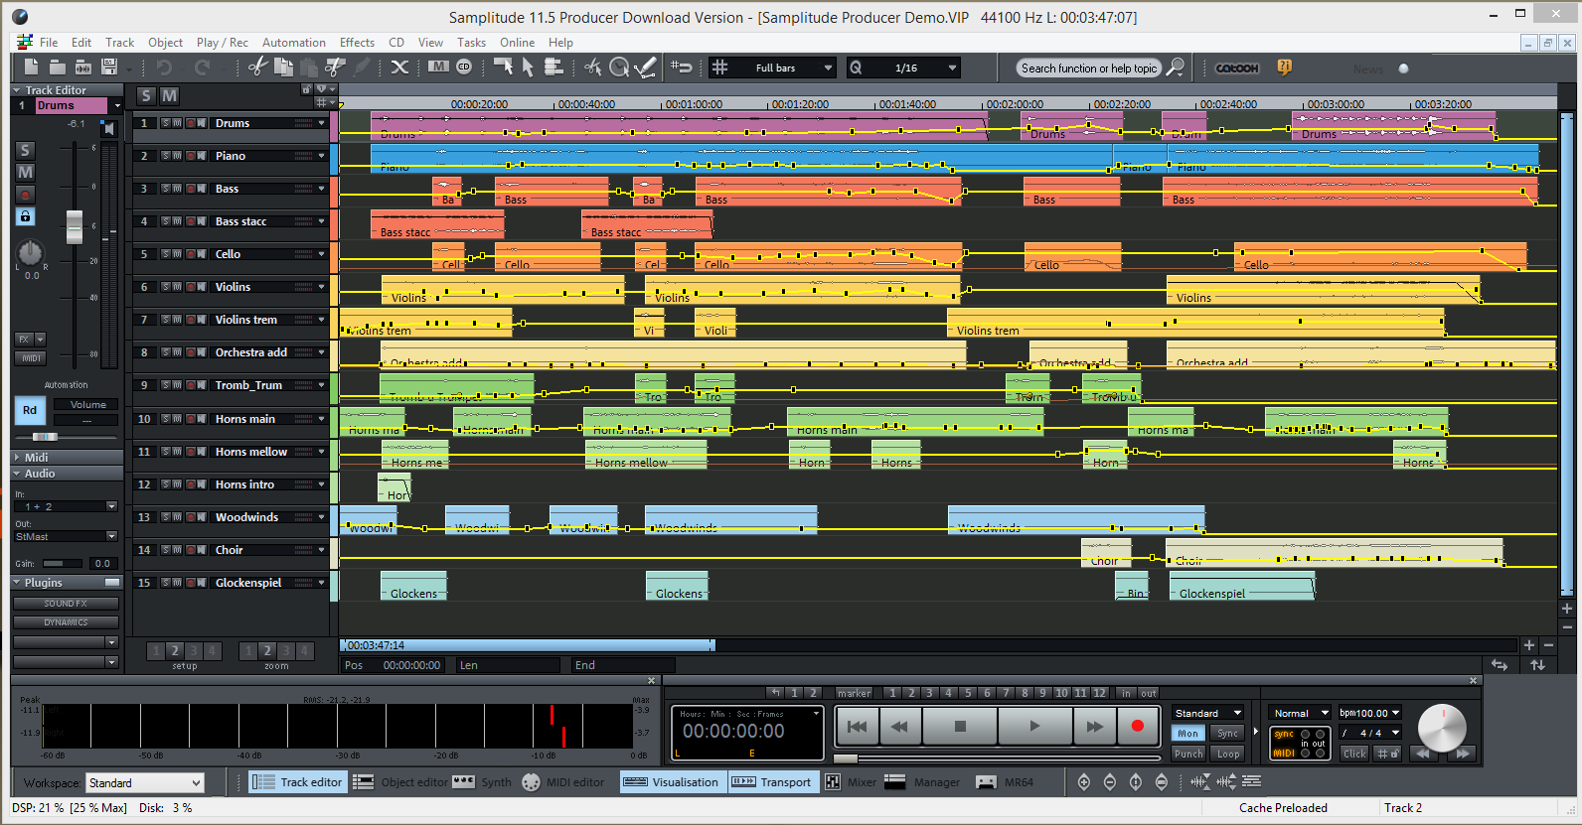Click the Stop button in transport
Image resolution: width=1582 pixels, height=825 pixels.
tap(960, 727)
